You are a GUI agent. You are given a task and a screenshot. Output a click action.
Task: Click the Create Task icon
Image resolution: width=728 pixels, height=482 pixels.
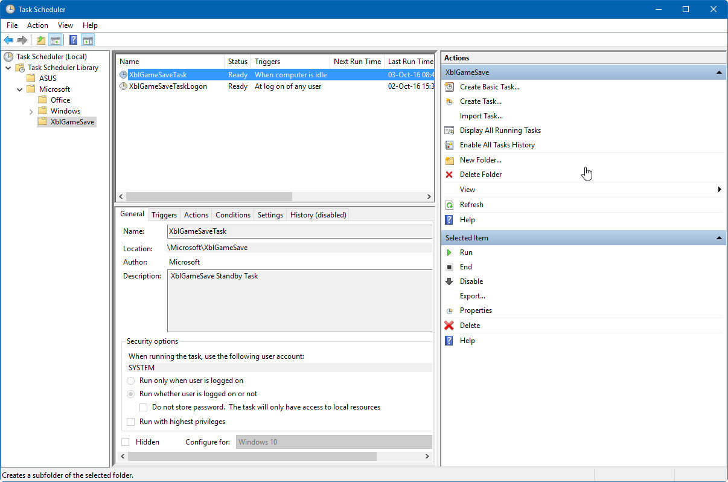(x=449, y=101)
